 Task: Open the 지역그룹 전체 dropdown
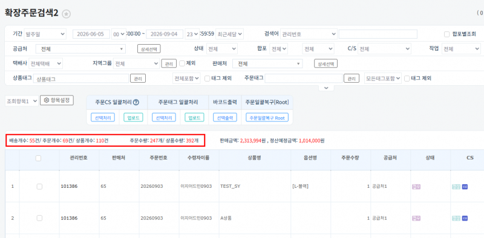(136, 64)
